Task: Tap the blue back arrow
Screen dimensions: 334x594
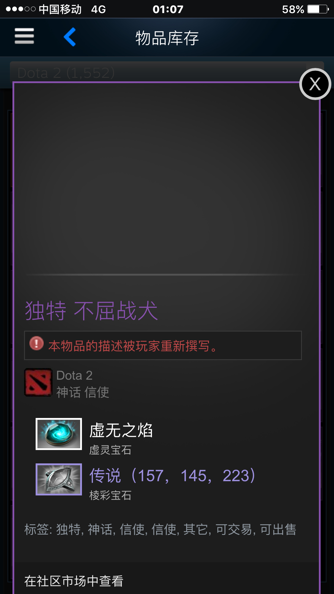Action: click(70, 37)
